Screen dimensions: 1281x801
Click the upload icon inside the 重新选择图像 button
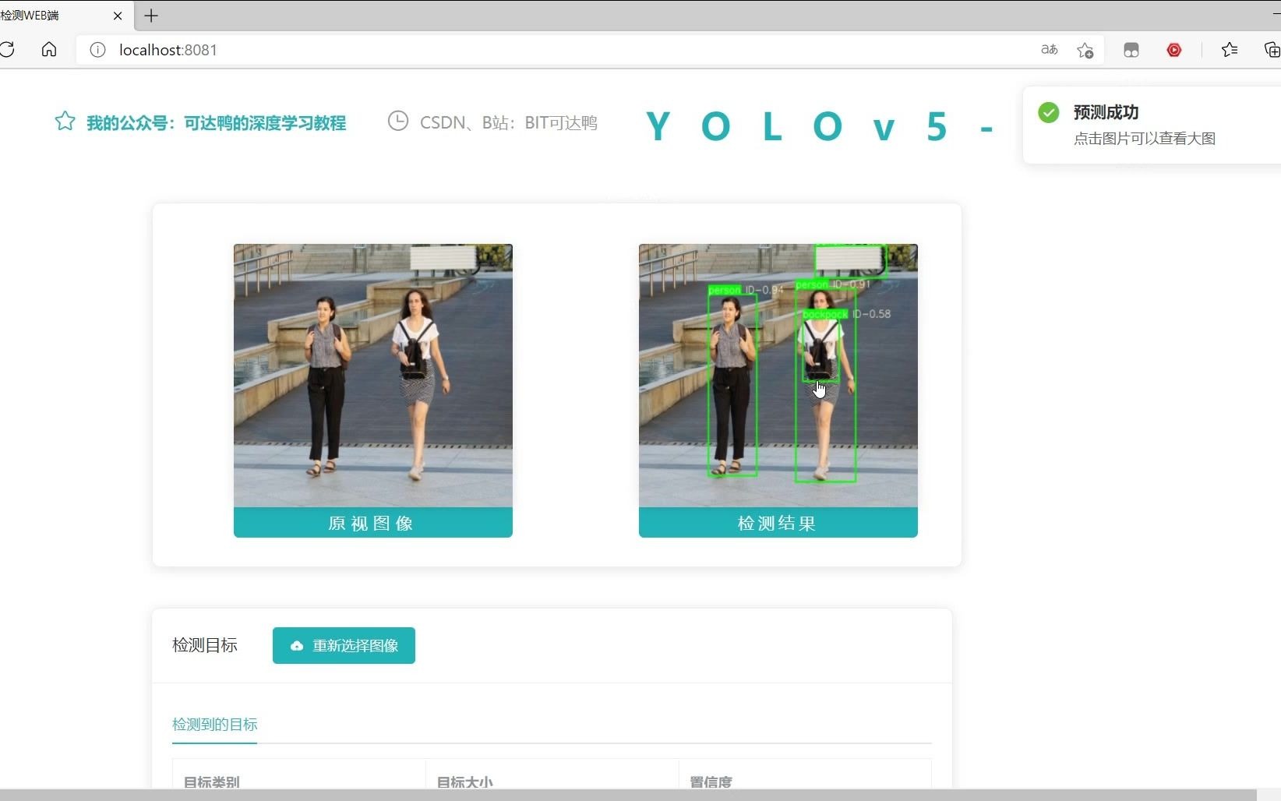coord(297,645)
